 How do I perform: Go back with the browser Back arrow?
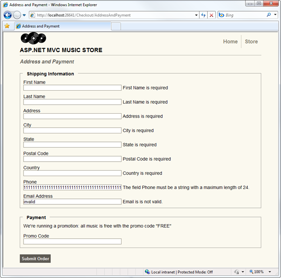(8, 15)
